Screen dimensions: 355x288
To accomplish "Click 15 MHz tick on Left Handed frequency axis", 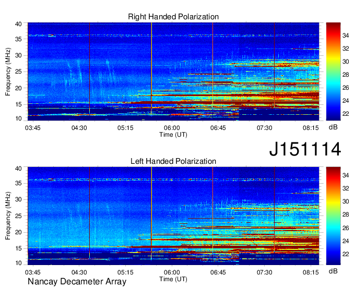I will tap(19, 248).
